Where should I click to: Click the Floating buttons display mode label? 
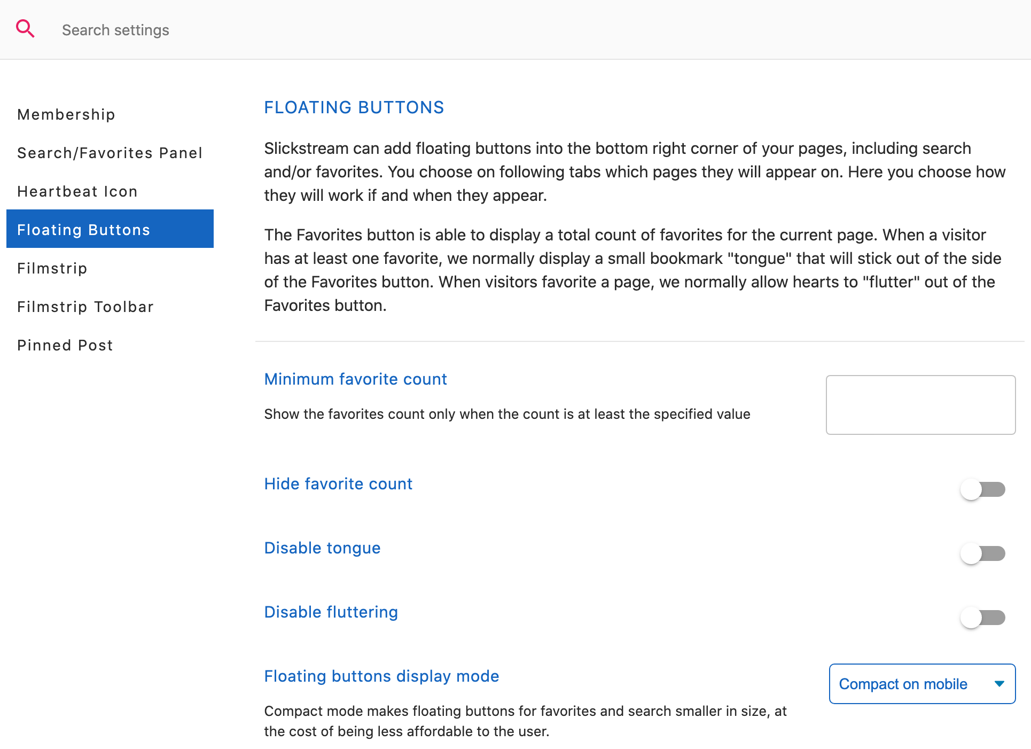381,676
